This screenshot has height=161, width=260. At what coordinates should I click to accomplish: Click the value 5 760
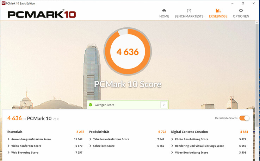pos(161,146)
